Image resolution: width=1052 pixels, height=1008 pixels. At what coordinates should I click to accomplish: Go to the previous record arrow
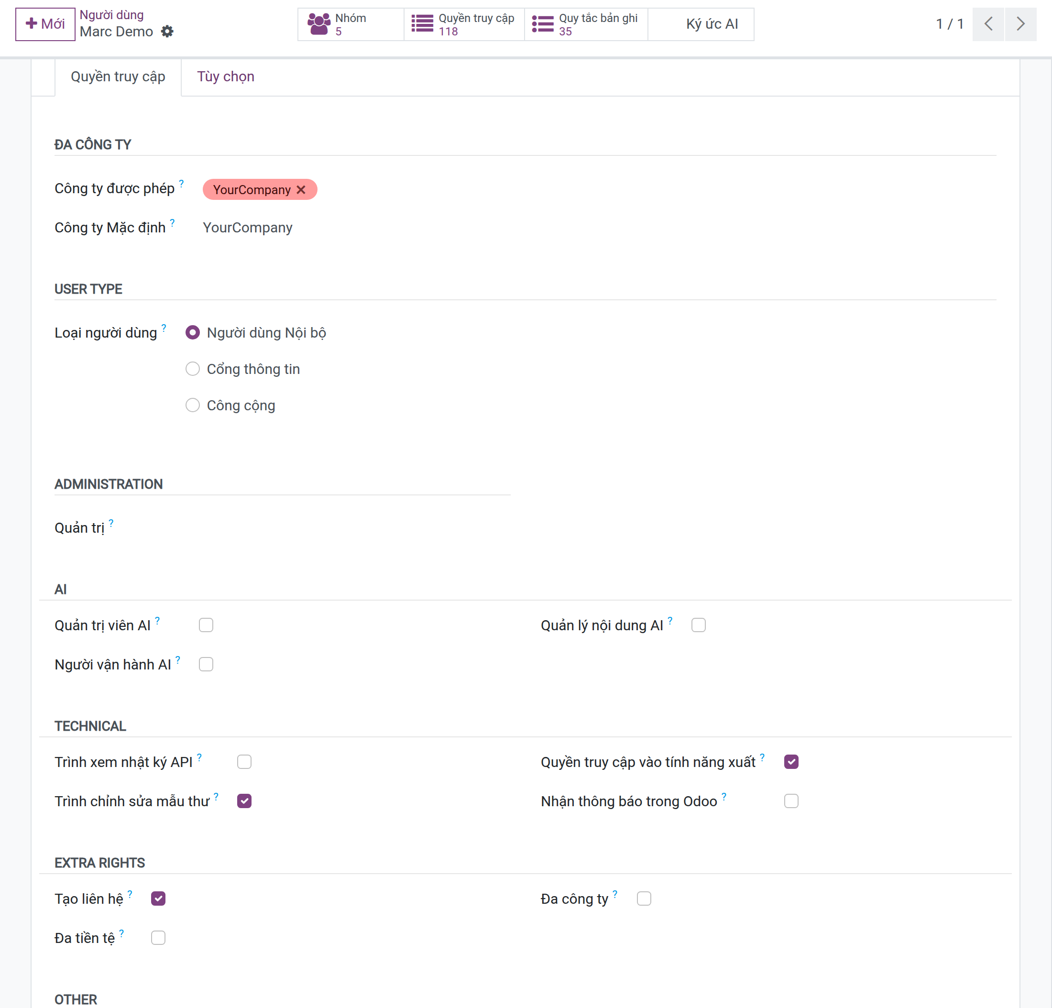click(988, 24)
